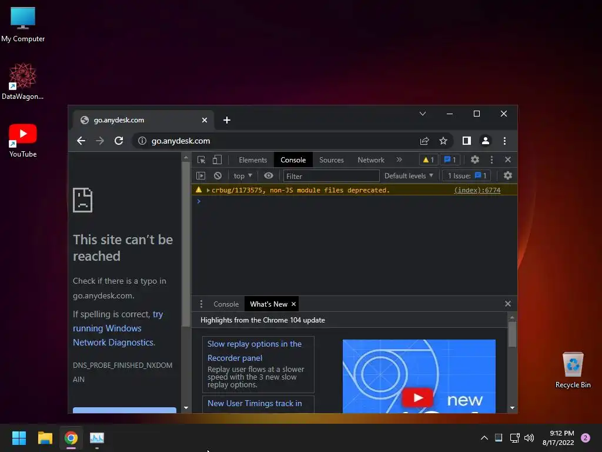The image size is (602, 452).
Task: Bookmark this tab with the star
Action: 443,141
